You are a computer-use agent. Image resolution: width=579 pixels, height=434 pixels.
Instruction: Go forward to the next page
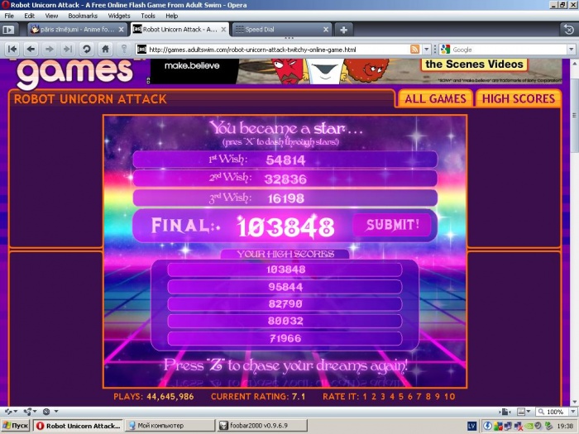click(x=50, y=49)
